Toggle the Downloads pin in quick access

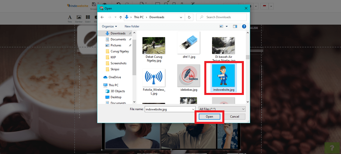(x=130, y=33)
